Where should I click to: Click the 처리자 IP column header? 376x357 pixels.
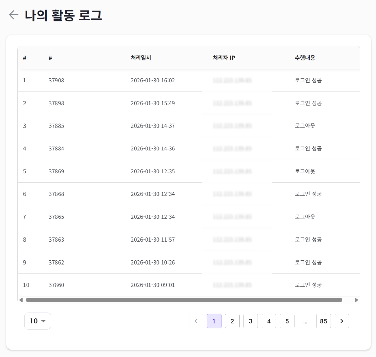click(224, 58)
